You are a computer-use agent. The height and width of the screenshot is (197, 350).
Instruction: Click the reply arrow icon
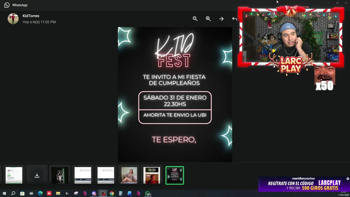pyautogui.click(x=234, y=19)
